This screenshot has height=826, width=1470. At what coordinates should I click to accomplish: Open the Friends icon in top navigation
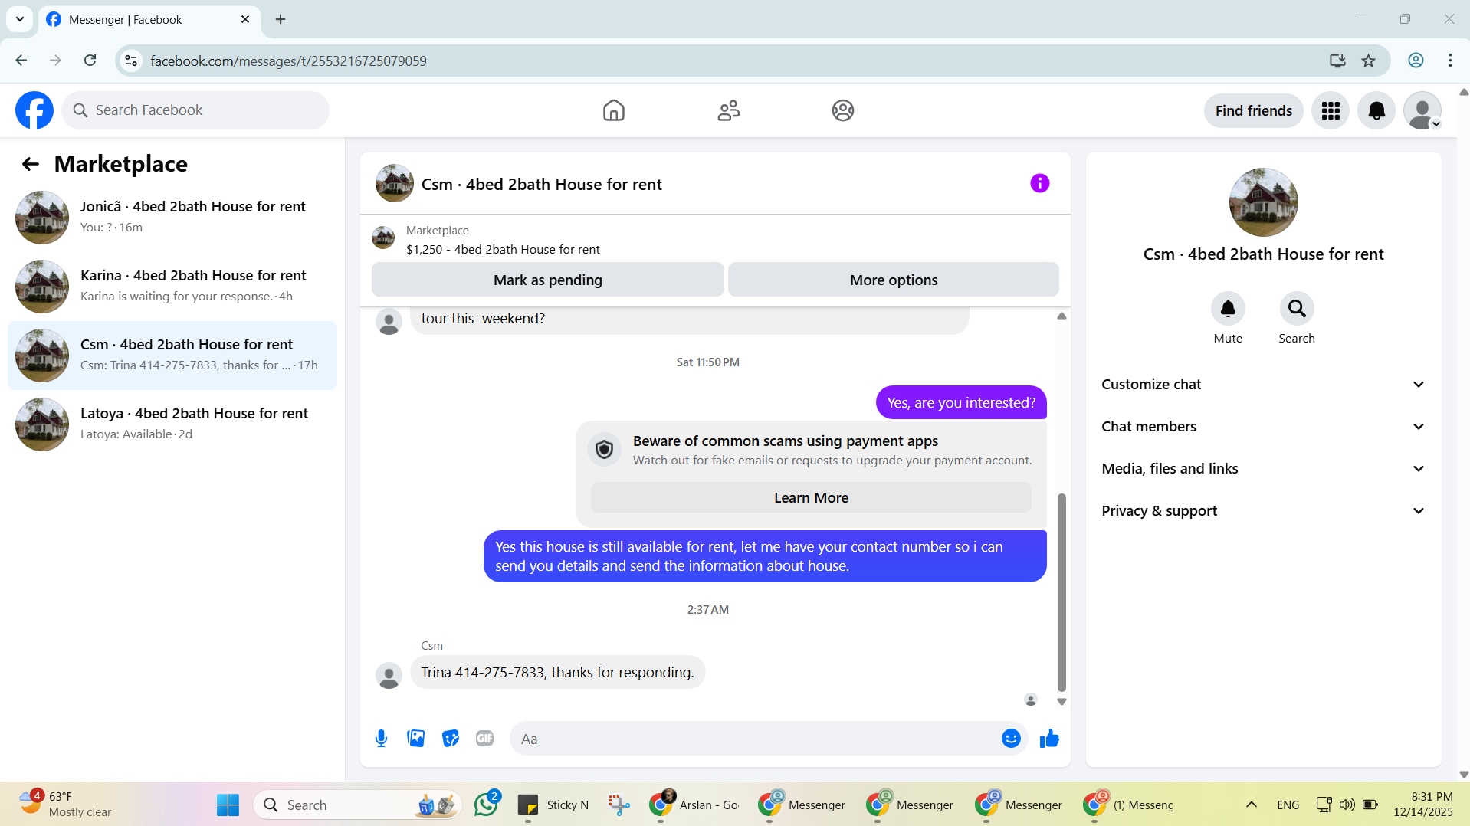point(728,110)
